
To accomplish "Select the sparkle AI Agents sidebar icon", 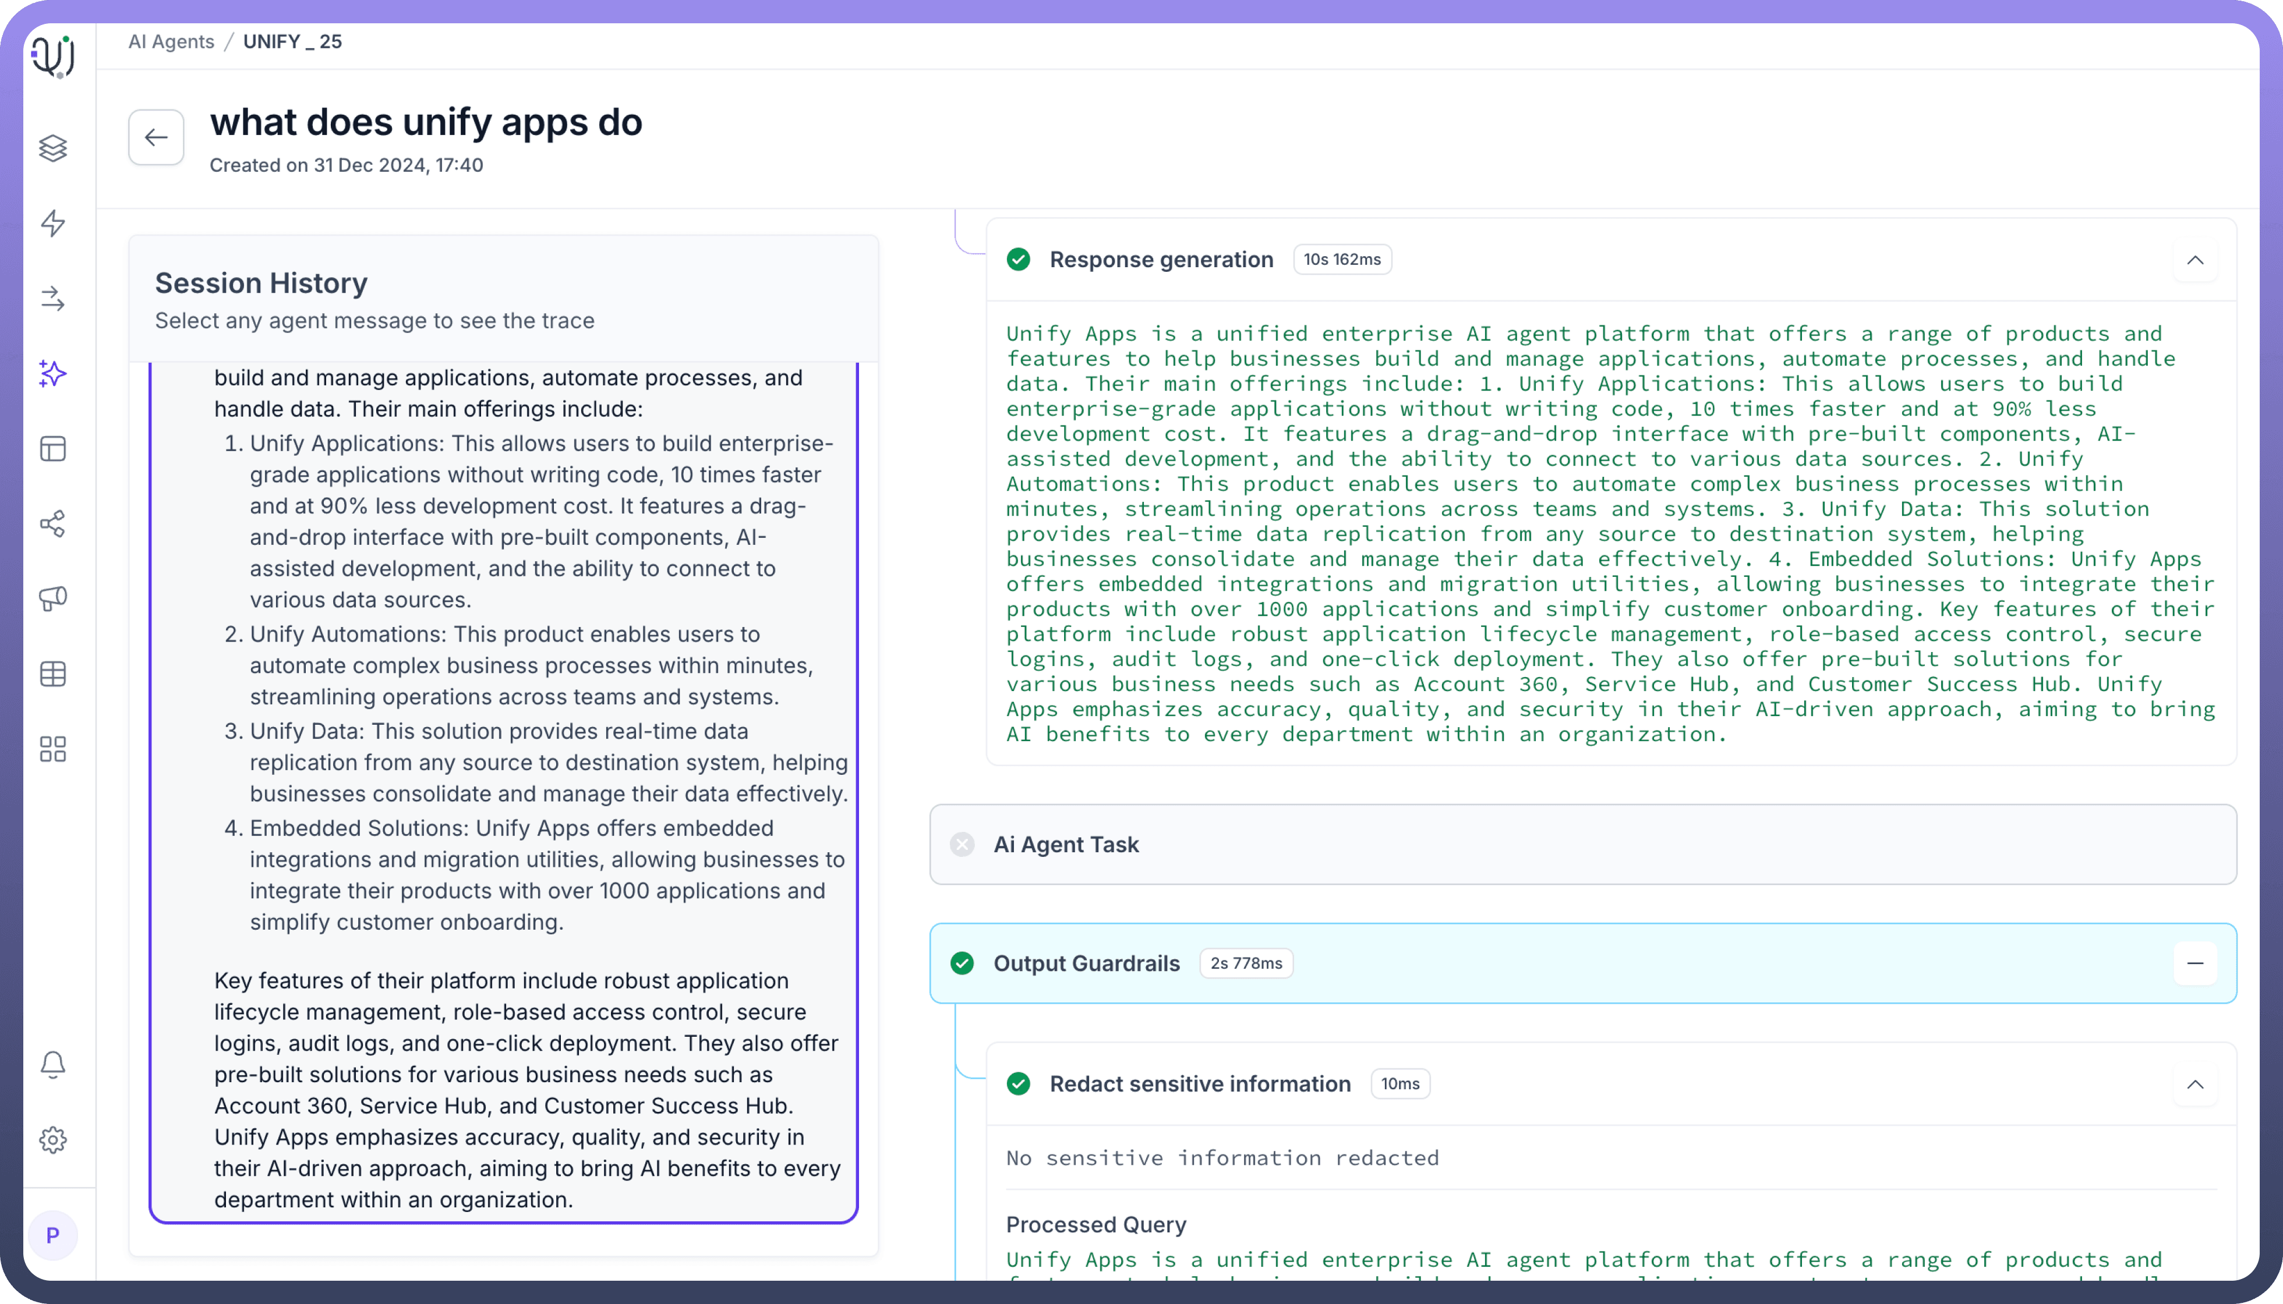I will click(x=53, y=374).
